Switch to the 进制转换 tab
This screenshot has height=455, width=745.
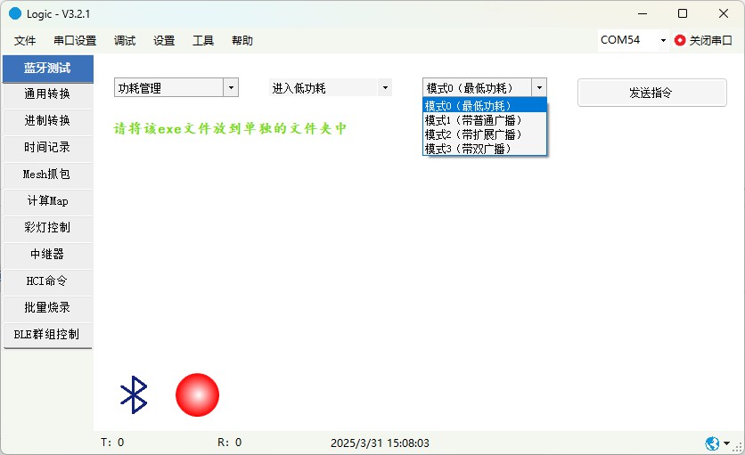[47, 121]
